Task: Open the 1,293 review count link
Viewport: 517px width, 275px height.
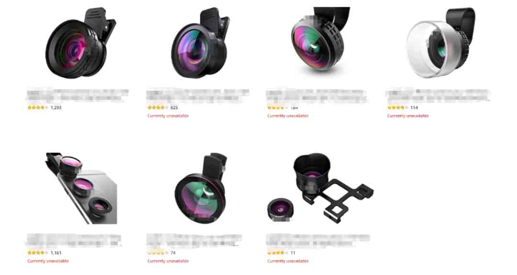Action: point(56,107)
